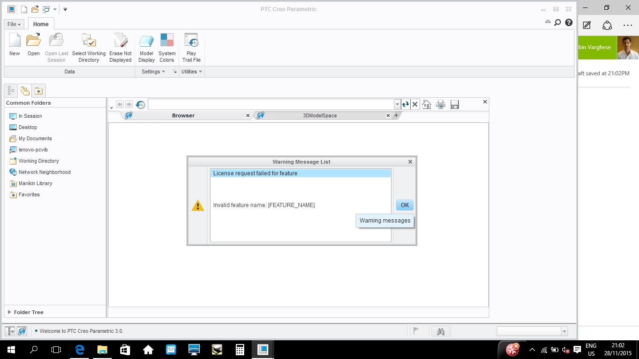Select Favorites in Common Folders
The width and height of the screenshot is (639, 359).
[x=25, y=194]
